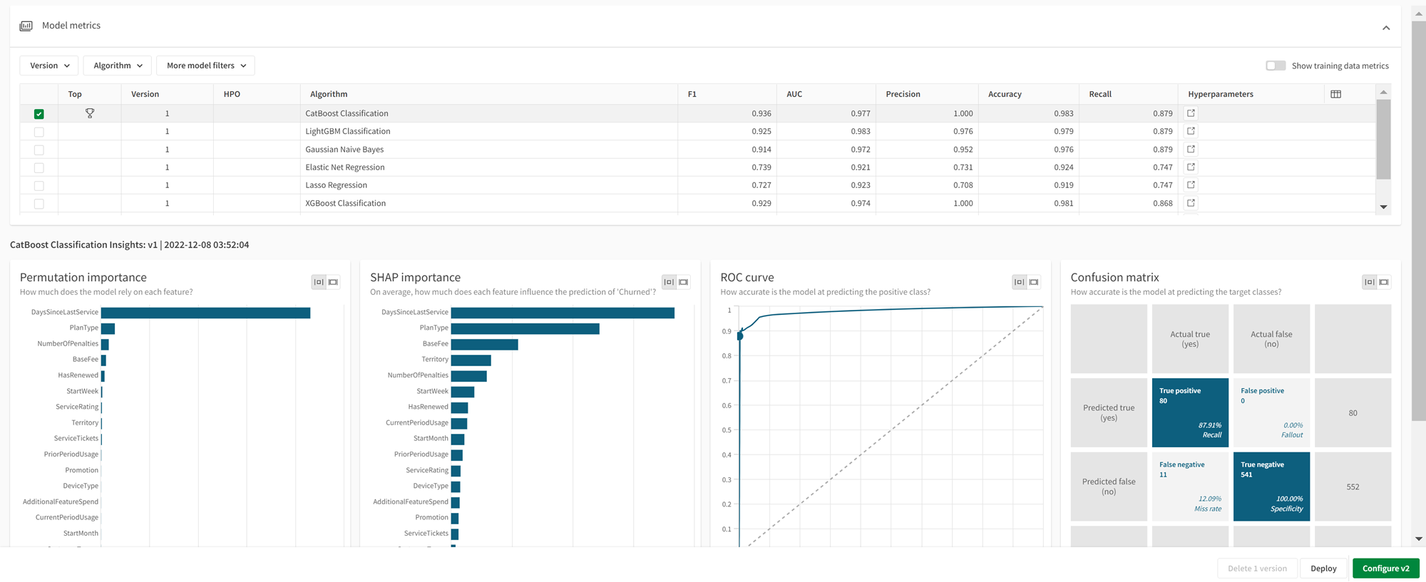Click the True negative 541 cell
The image size is (1426, 582).
click(1271, 487)
